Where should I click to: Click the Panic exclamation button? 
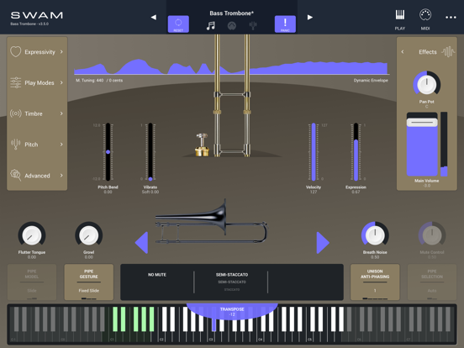(285, 24)
